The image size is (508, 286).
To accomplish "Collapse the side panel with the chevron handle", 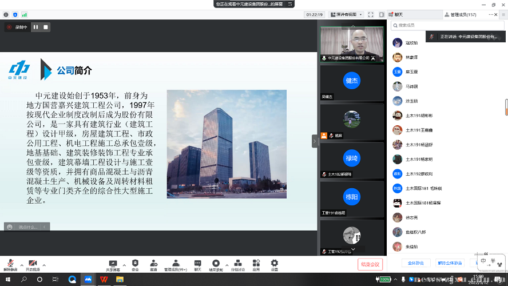I will click(314, 141).
